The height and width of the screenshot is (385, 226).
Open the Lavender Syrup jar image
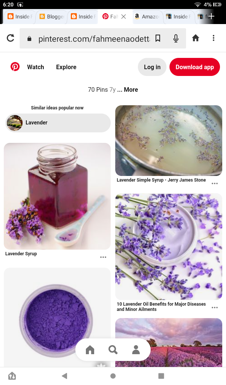click(x=57, y=196)
